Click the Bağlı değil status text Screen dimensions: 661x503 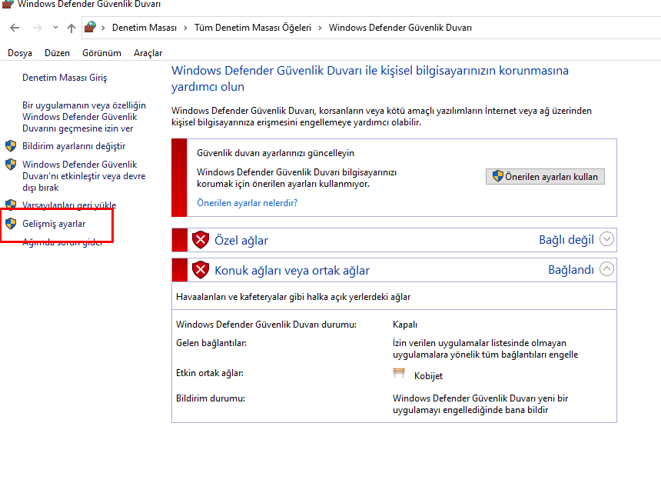[x=566, y=240]
